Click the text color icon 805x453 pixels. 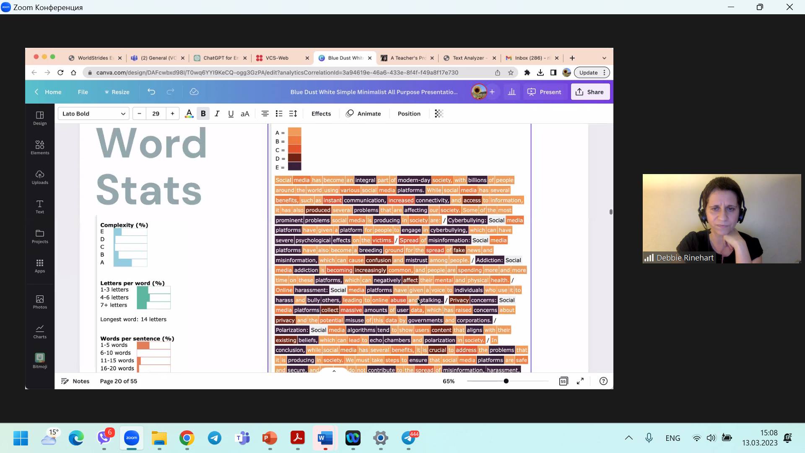point(189,114)
